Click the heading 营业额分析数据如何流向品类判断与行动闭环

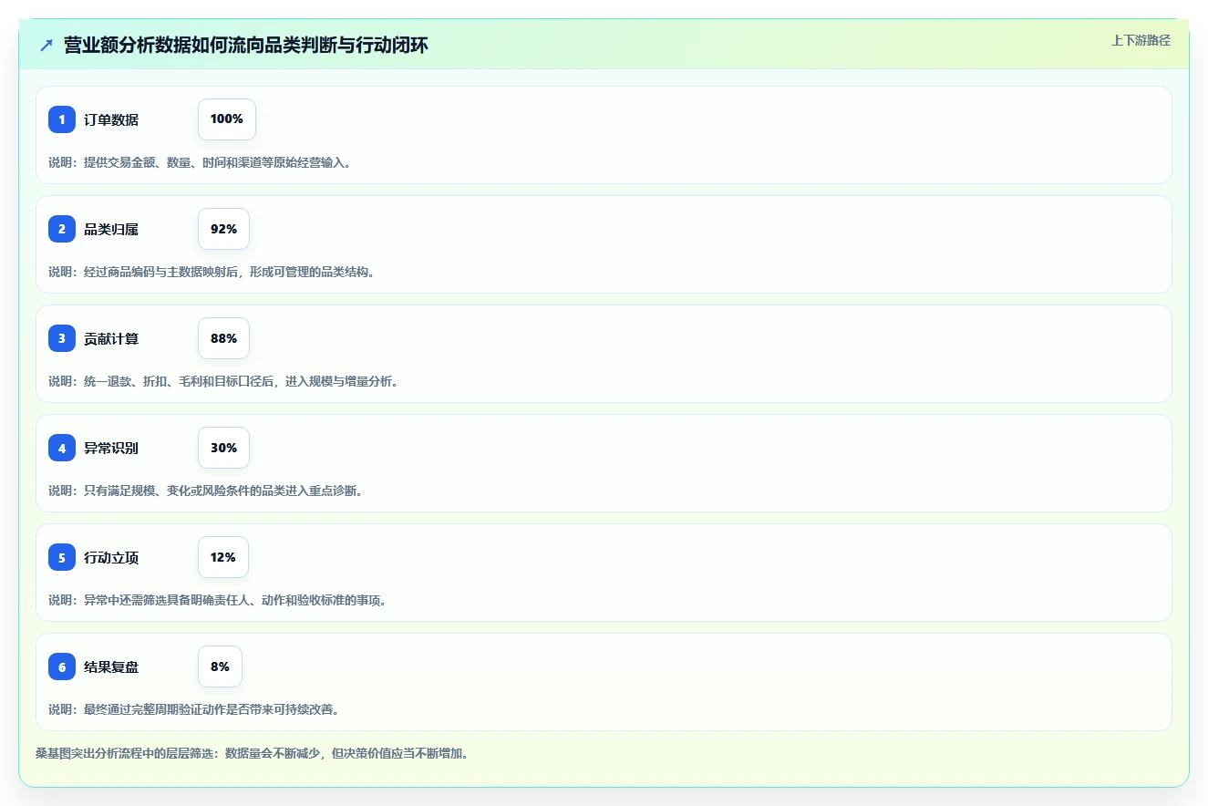[x=246, y=45]
